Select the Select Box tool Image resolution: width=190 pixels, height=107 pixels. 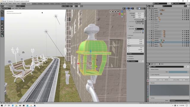(x=2, y=12)
